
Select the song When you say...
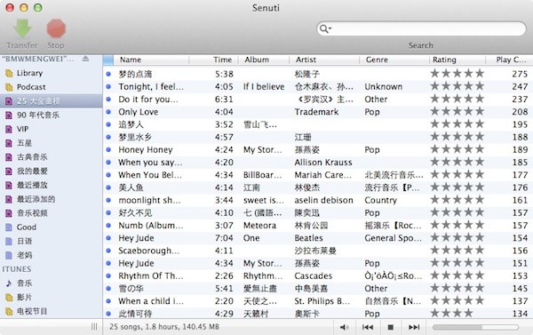pyautogui.click(x=150, y=163)
